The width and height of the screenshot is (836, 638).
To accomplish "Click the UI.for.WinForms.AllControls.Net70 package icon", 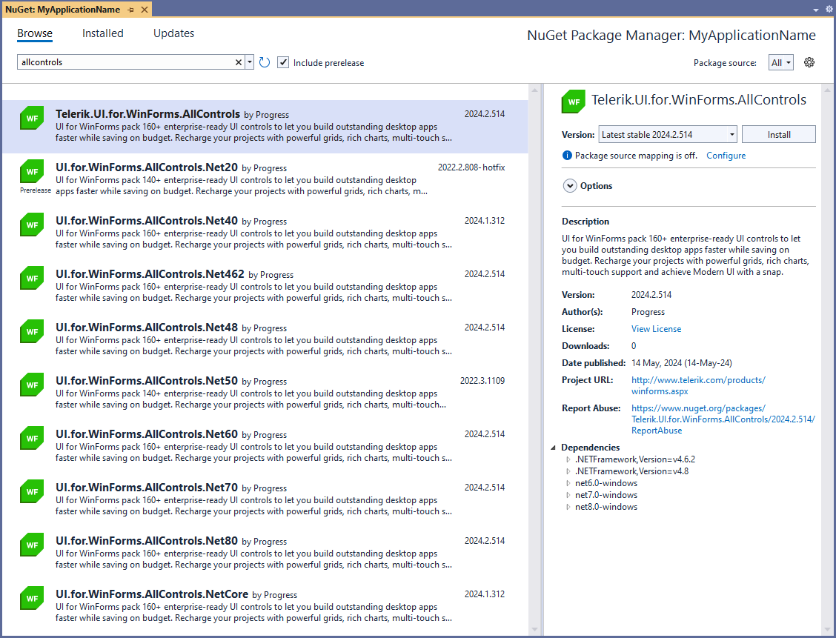I will [32, 491].
